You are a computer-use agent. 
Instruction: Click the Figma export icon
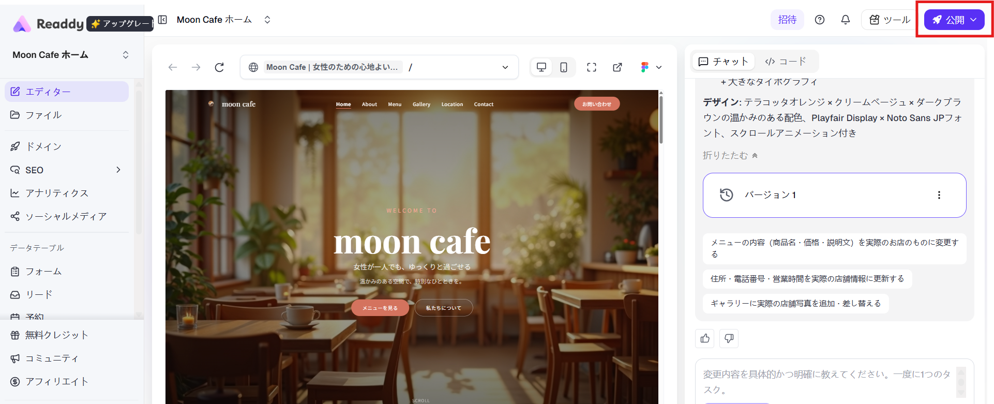(644, 67)
